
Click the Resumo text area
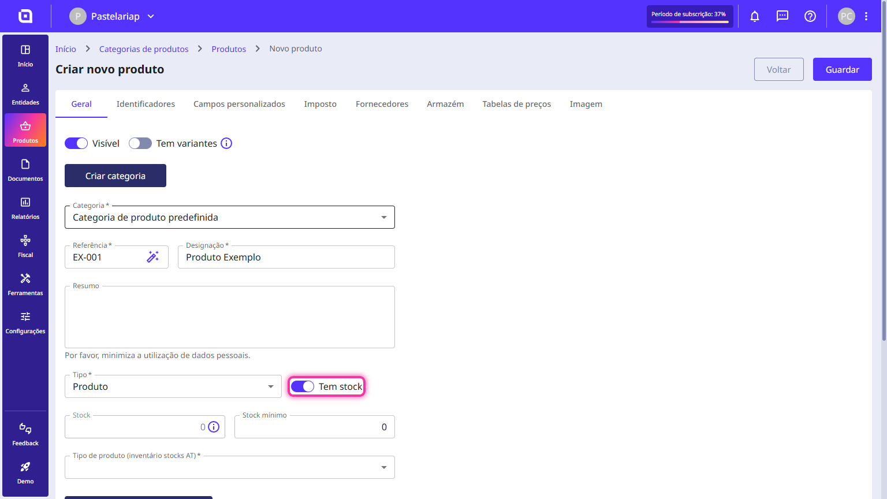pyautogui.click(x=230, y=317)
